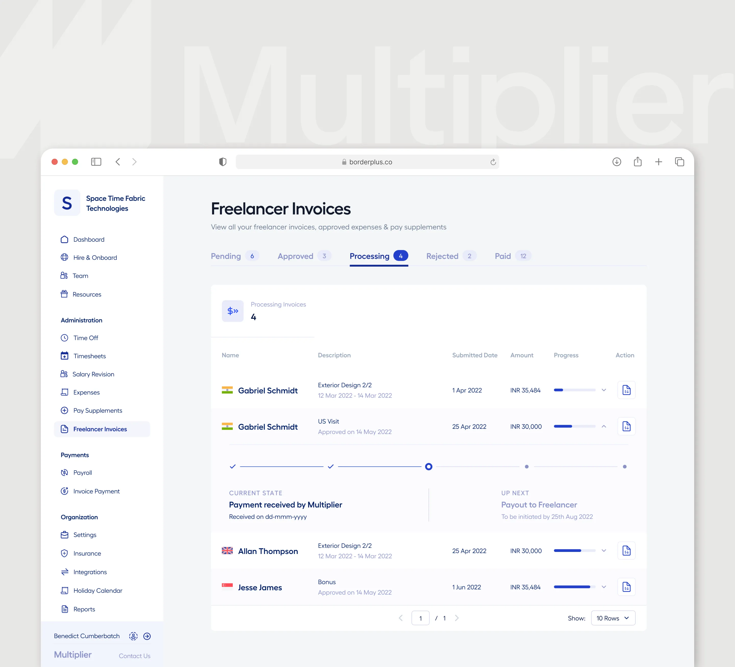Click the Payroll sidebar icon
The image size is (735, 667).
65,473
